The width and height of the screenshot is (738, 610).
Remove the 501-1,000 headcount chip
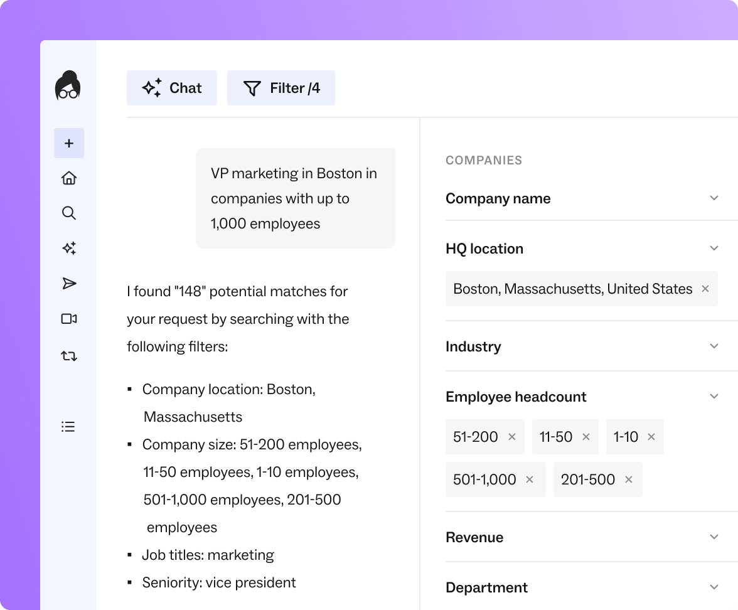(x=530, y=479)
